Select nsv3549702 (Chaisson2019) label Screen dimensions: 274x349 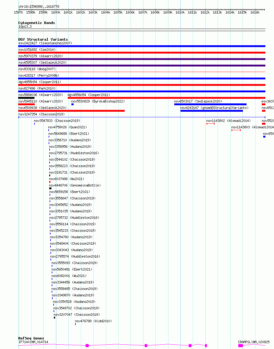(x=76, y=308)
